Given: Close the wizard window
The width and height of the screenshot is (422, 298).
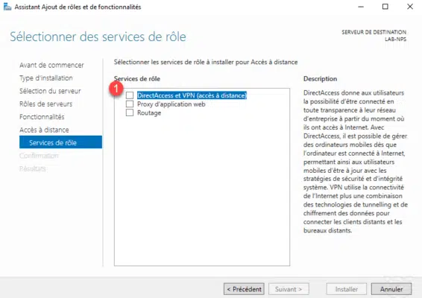Looking at the screenshot, I should (410, 7).
